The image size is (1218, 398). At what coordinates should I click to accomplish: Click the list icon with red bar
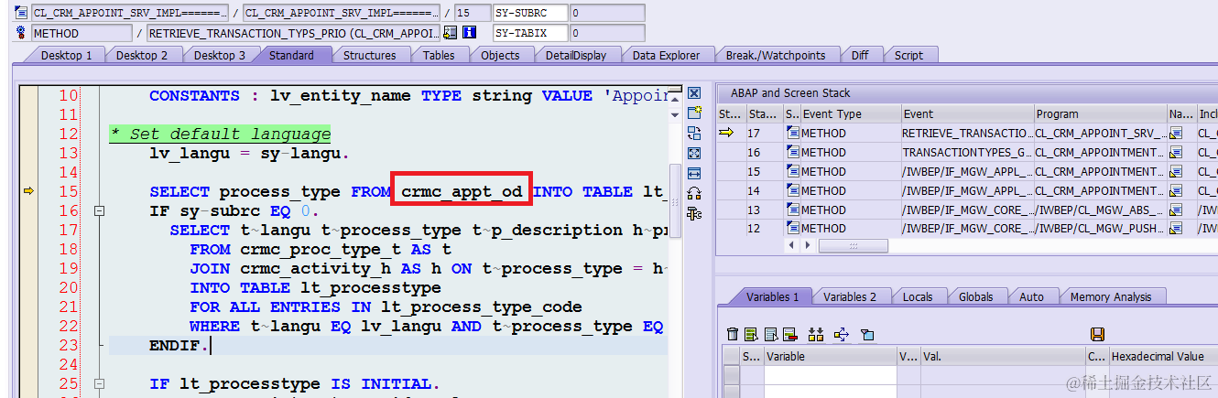(x=789, y=334)
